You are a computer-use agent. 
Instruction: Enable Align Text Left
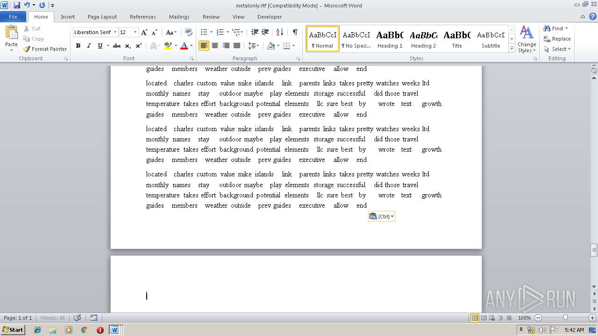(x=204, y=46)
